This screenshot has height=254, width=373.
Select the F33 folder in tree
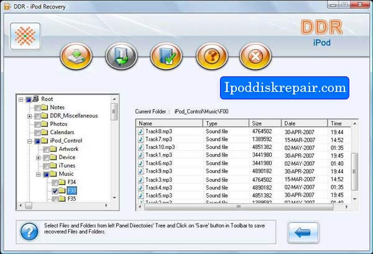(71, 191)
